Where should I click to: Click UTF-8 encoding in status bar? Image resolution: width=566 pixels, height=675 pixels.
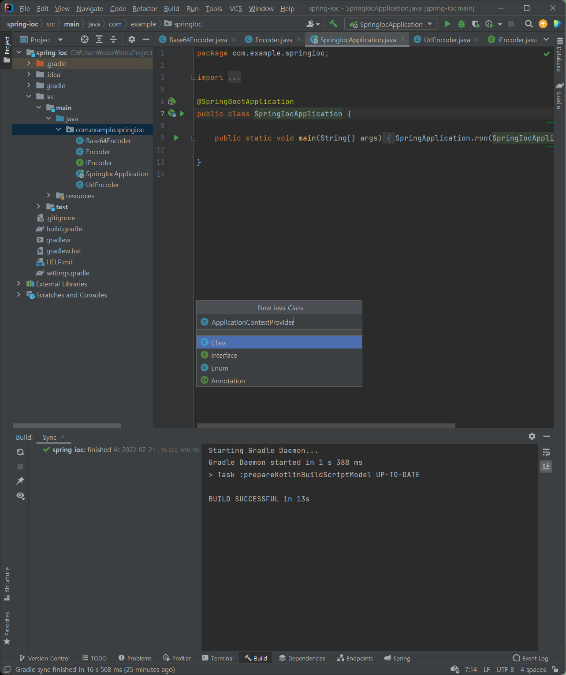[x=505, y=670]
